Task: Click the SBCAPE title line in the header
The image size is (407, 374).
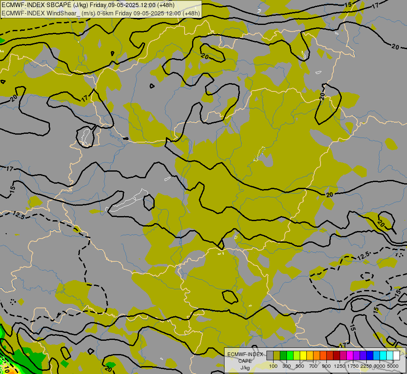Action: click(x=88, y=5)
